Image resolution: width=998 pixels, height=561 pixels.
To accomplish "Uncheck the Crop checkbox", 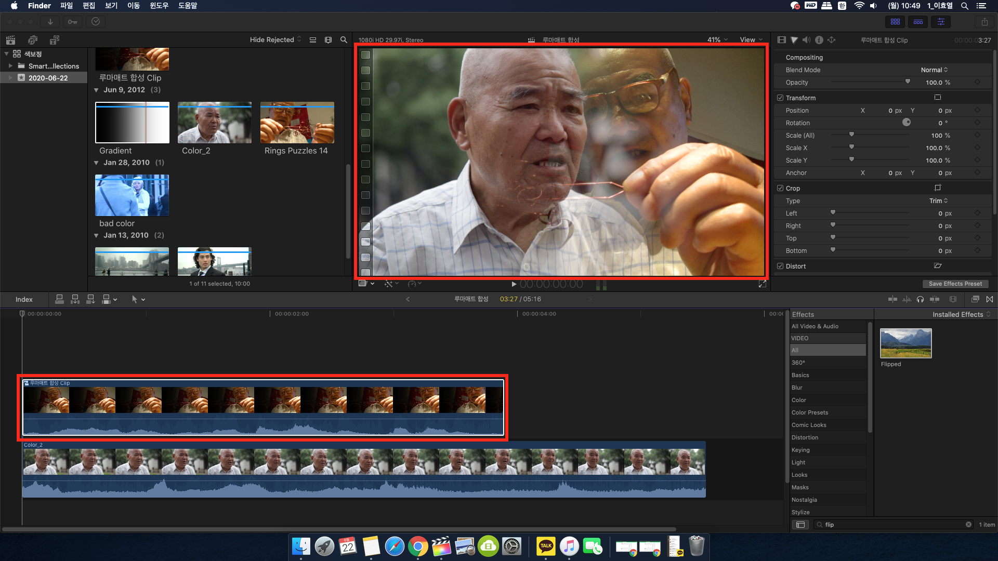I will [780, 188].
